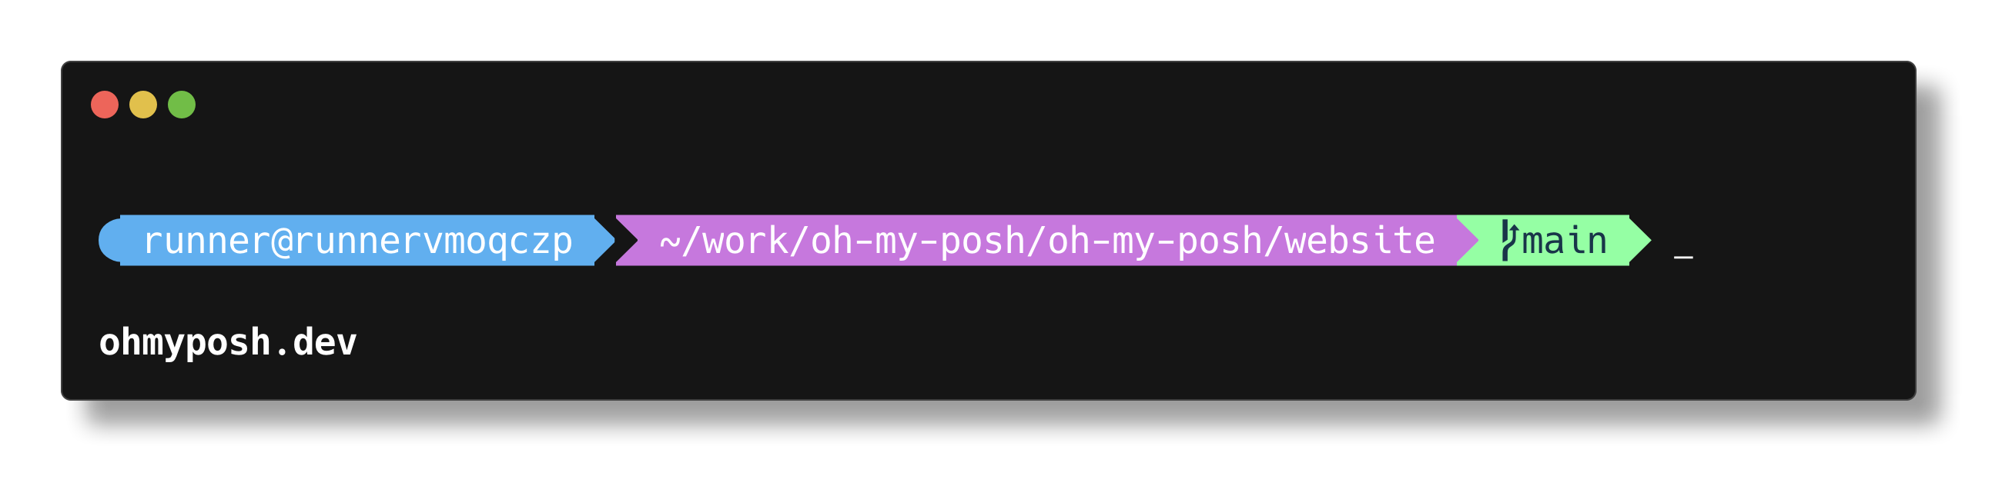
Task: Click the 'website' folder name in the path
Action: tap(1360, 241)
